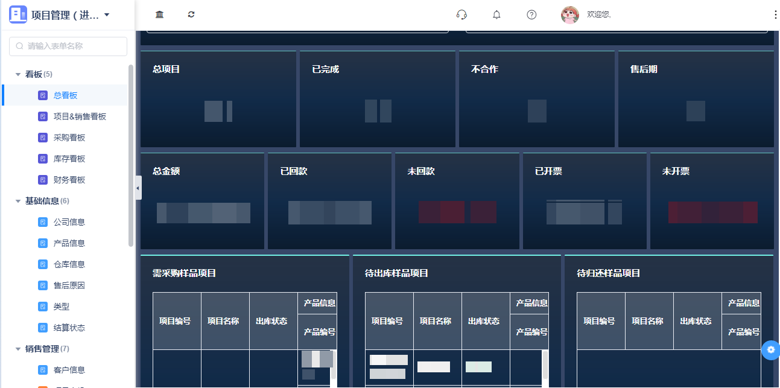Image resolution: width=780 pixels, height=388 pixels.
Task: Click the 待出库样品项目 table vertical scrollbar
Action: tap(545, 365)
